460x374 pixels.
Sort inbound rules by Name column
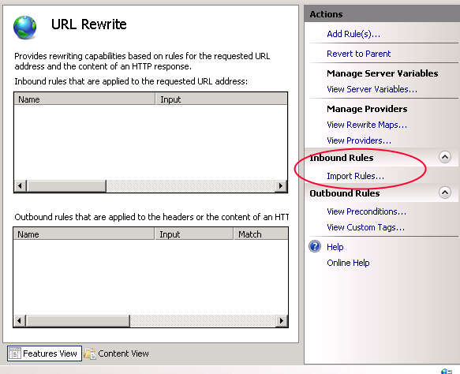click(84, 99)
